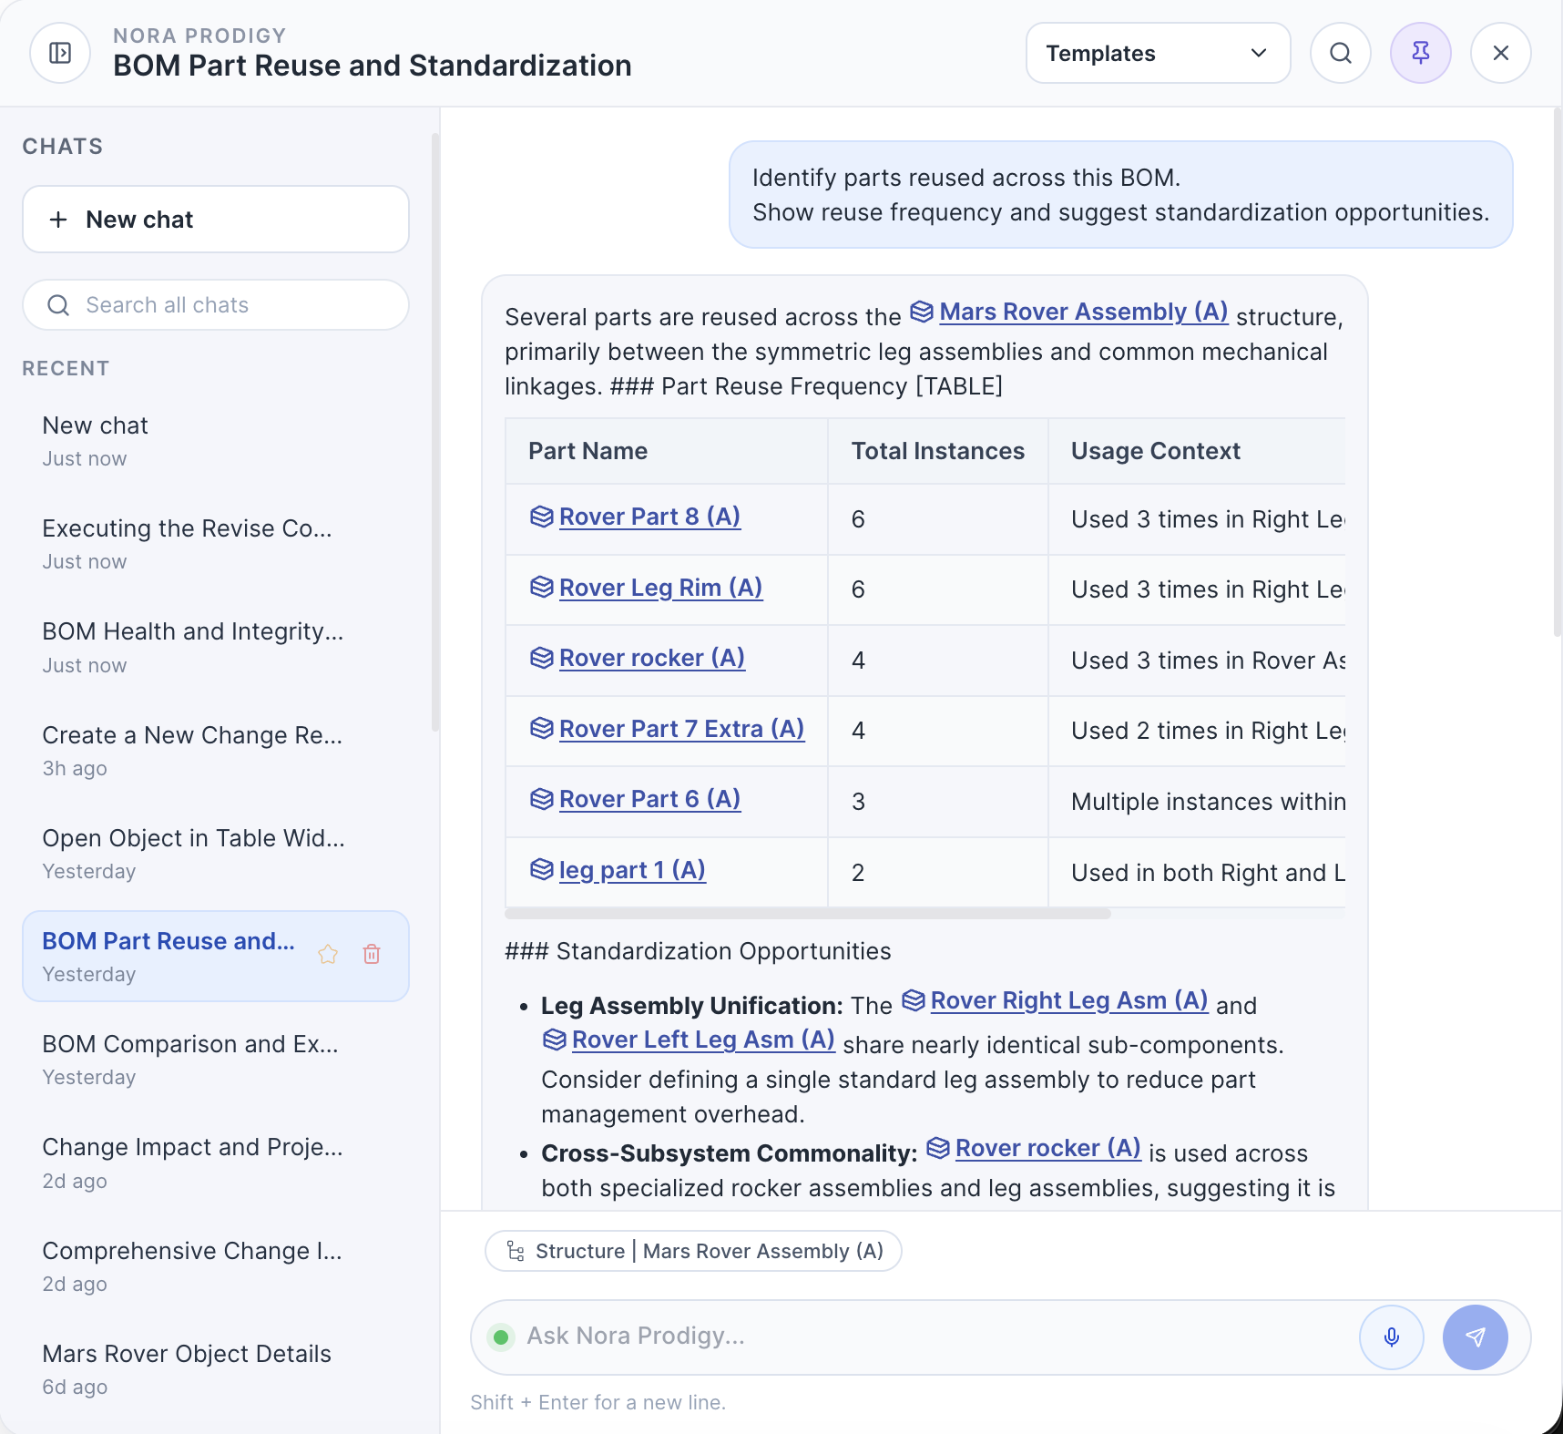
Task: Click the structure tree icon in context chip
Action: [x=516, y=1251]
